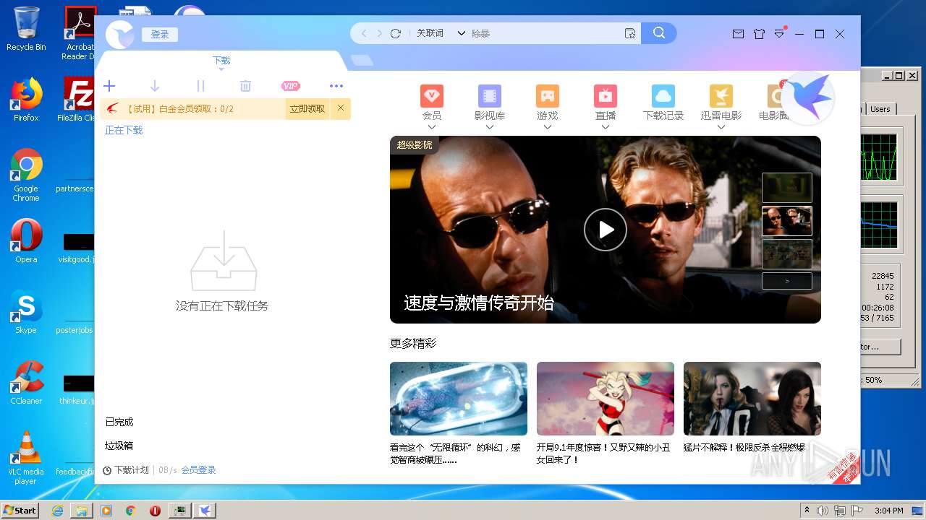Click the 开局9.1年度惊喜 article title

(x=603, y=454)
